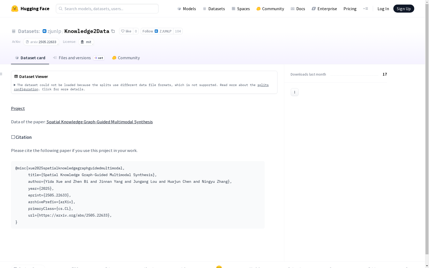Click the Community hands icon in navbar

258,9
